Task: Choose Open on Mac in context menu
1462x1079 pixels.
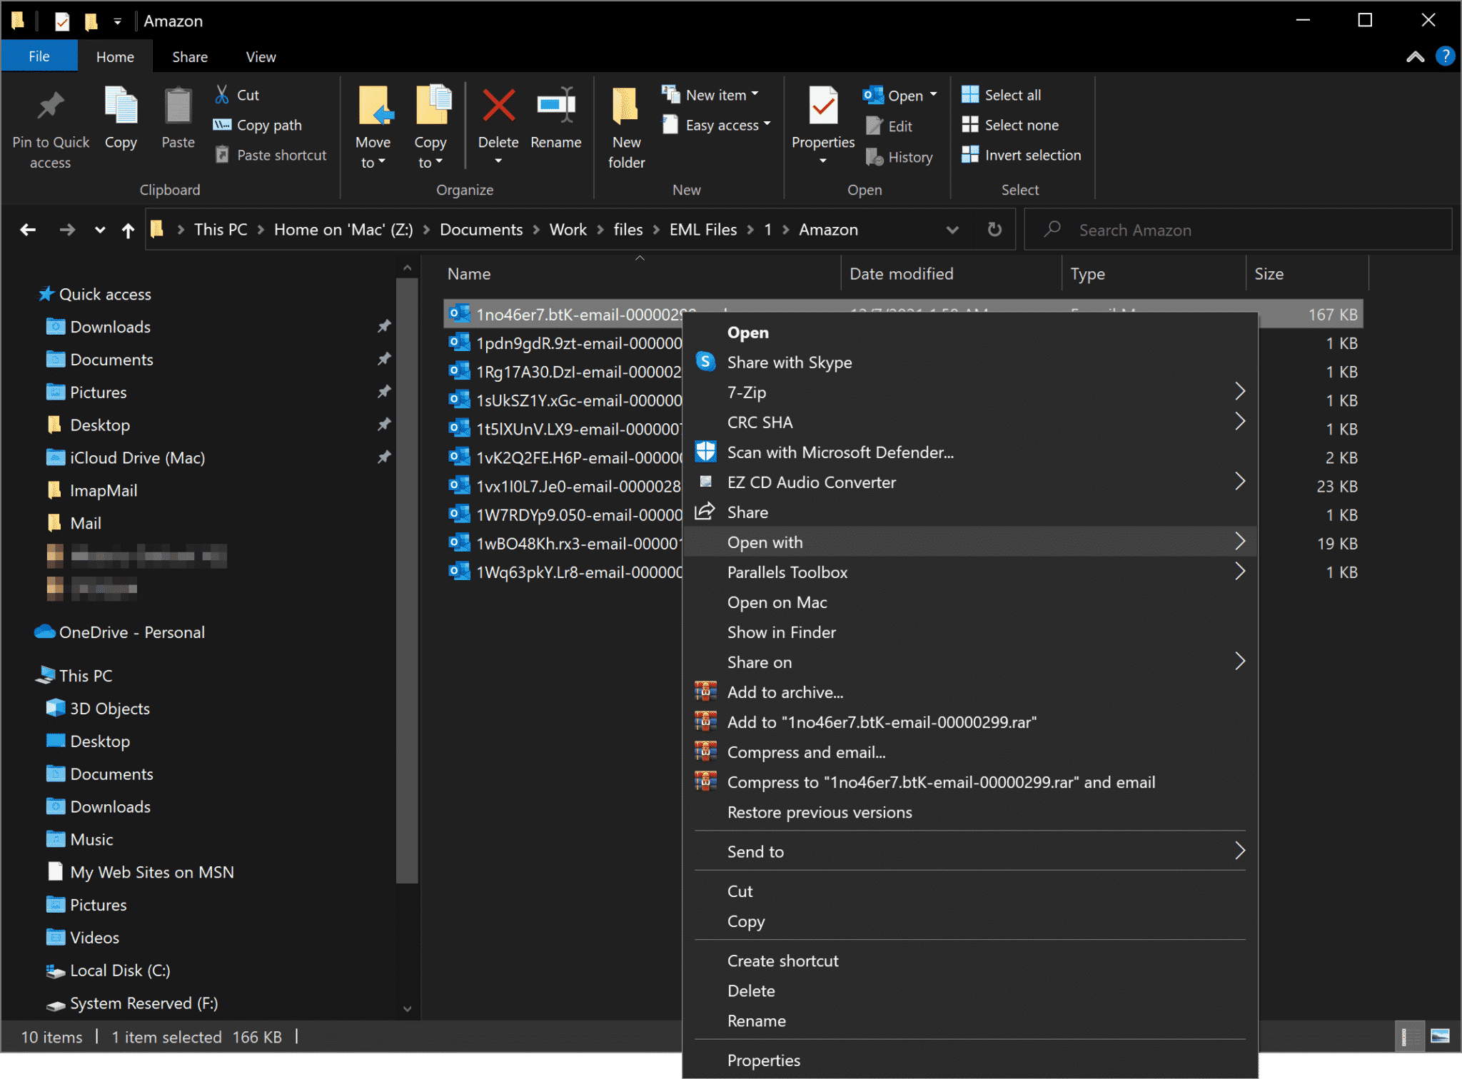Action: (971, 602)
